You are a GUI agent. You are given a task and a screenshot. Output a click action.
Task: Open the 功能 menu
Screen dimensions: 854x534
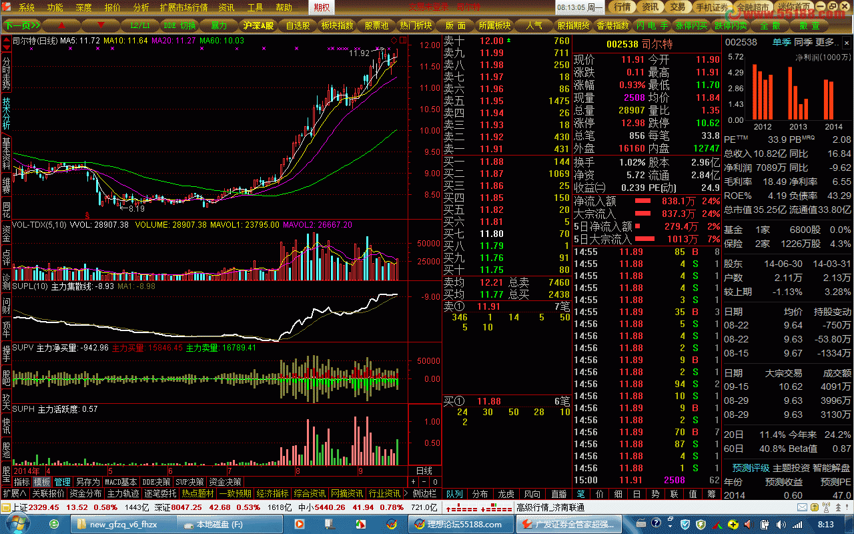click(x=55, y=8)
